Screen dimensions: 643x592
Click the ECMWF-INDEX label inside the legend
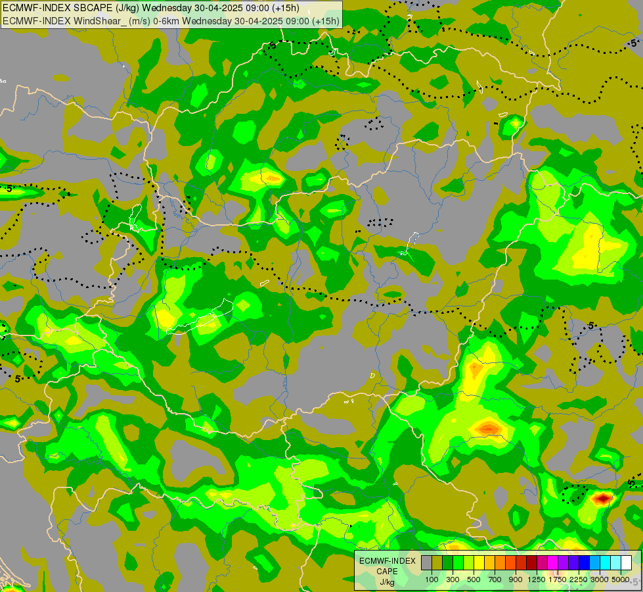click(388, 561)
